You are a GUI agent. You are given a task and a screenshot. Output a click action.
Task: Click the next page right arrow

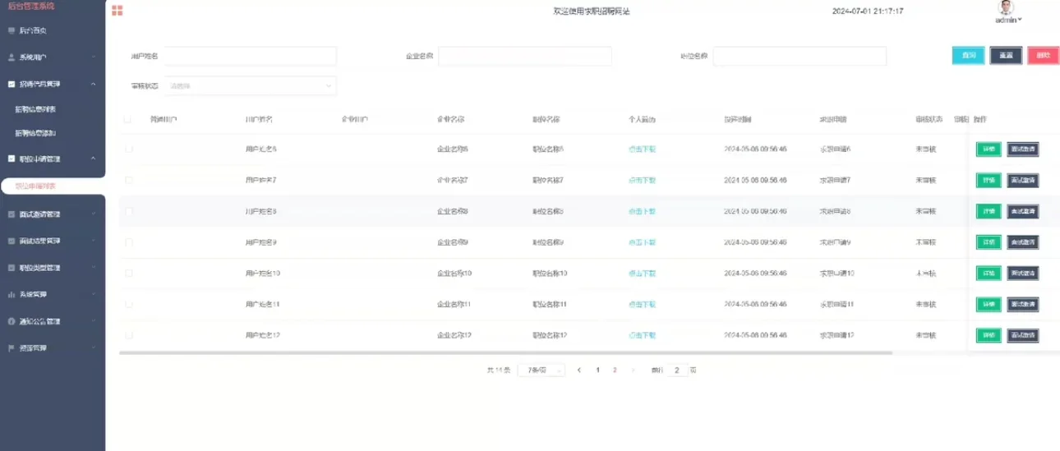click(x=633, y=370)
